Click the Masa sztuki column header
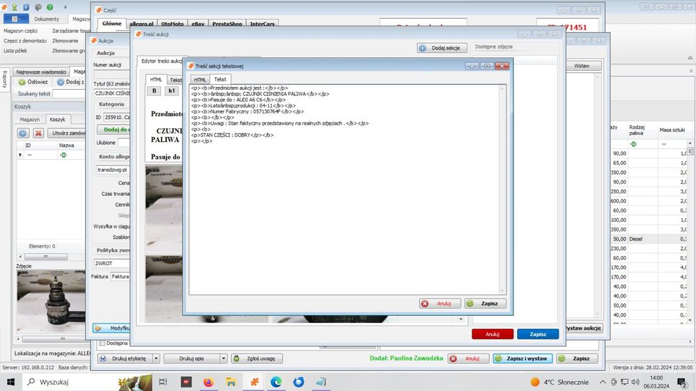Image resolution: width=696 pixels, height=391 pixels. coord(672,130)
